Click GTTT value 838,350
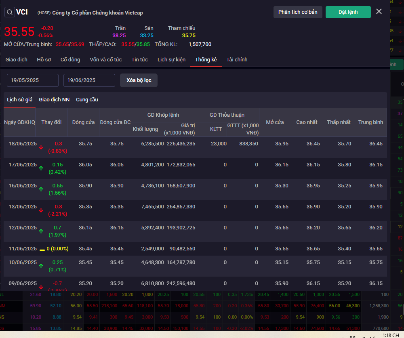 [248, 144]
